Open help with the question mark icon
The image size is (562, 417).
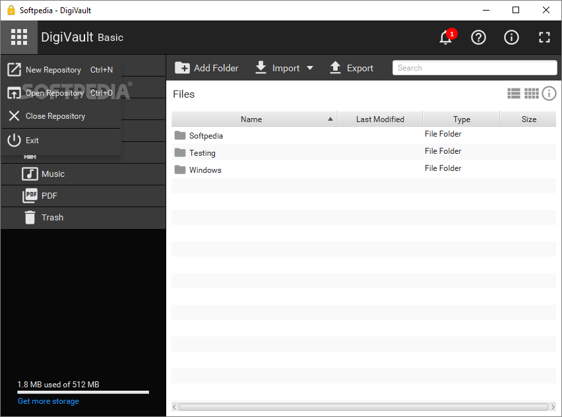coord(478,38)
